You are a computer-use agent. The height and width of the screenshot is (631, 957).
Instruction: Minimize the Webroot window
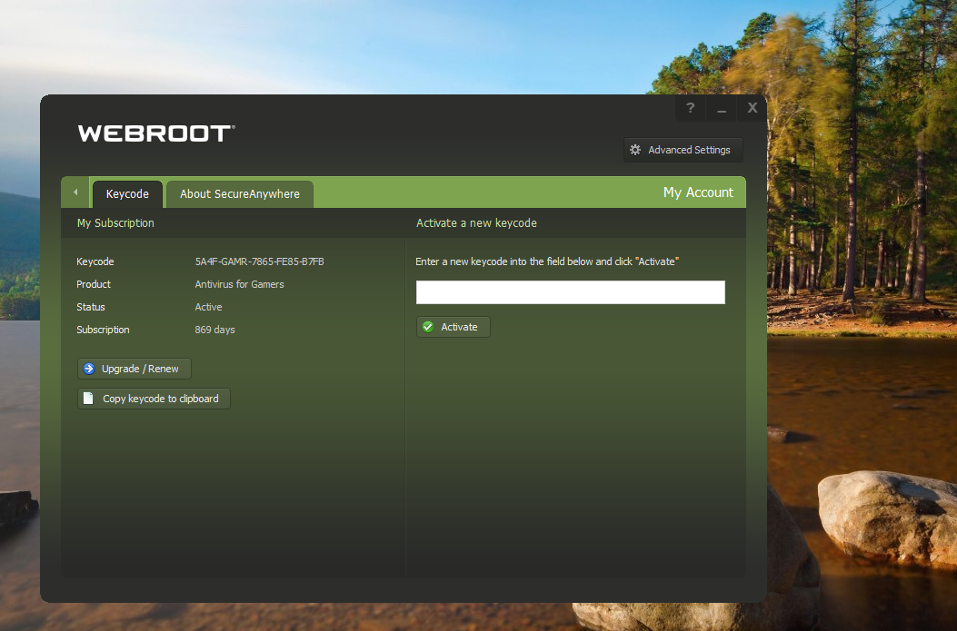(722, 108)
